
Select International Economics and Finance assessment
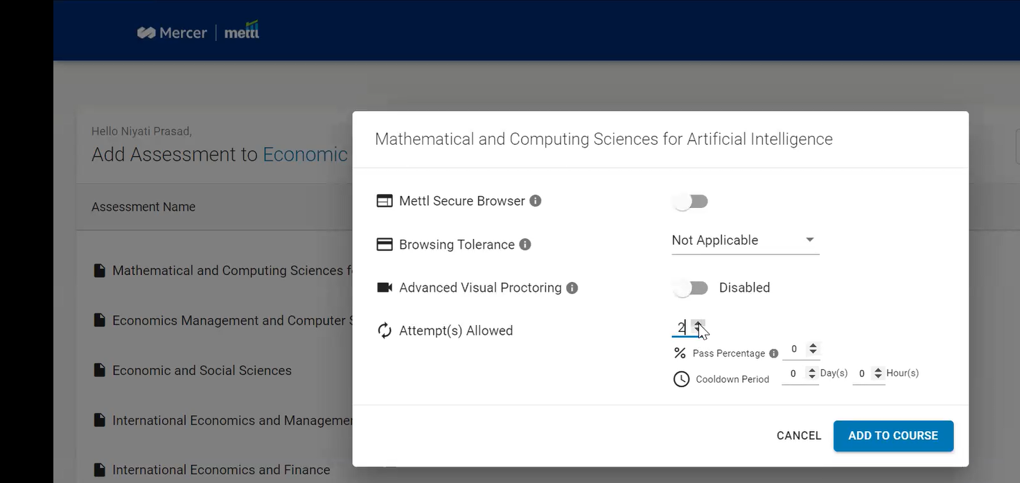[221, 471]
